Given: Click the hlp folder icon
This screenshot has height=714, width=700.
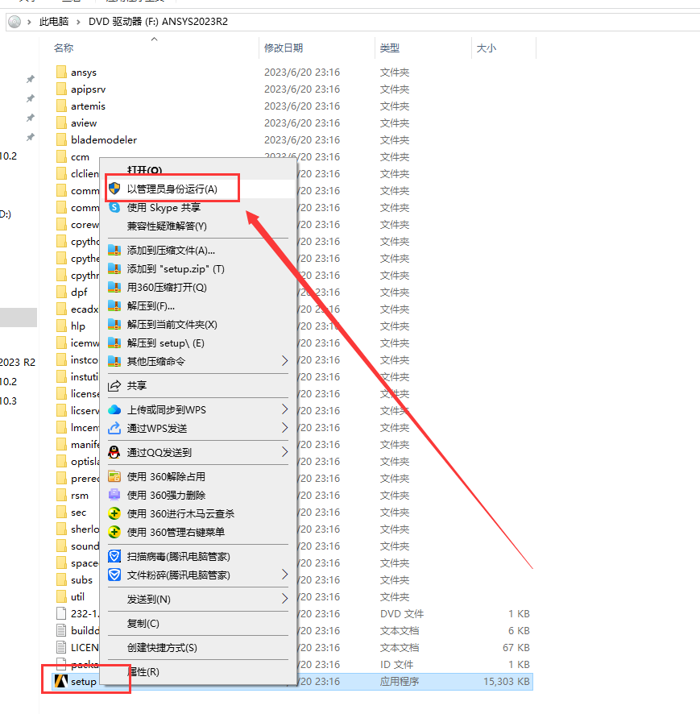Looking at the screenshot, I should point(61,326).
